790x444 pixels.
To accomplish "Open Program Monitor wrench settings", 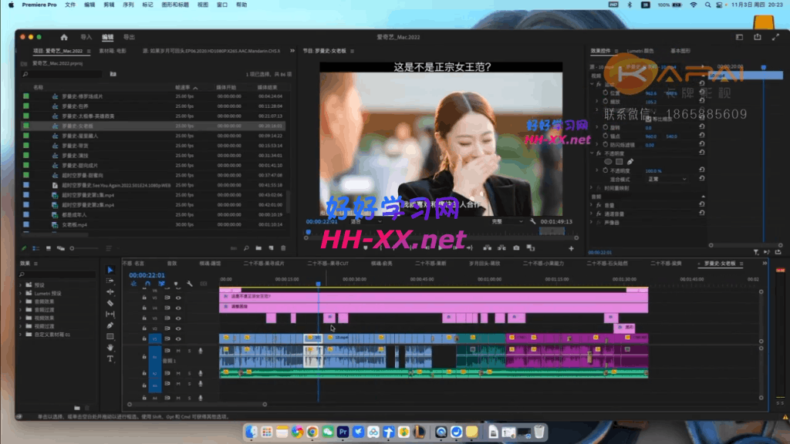I will pos(532,221).
